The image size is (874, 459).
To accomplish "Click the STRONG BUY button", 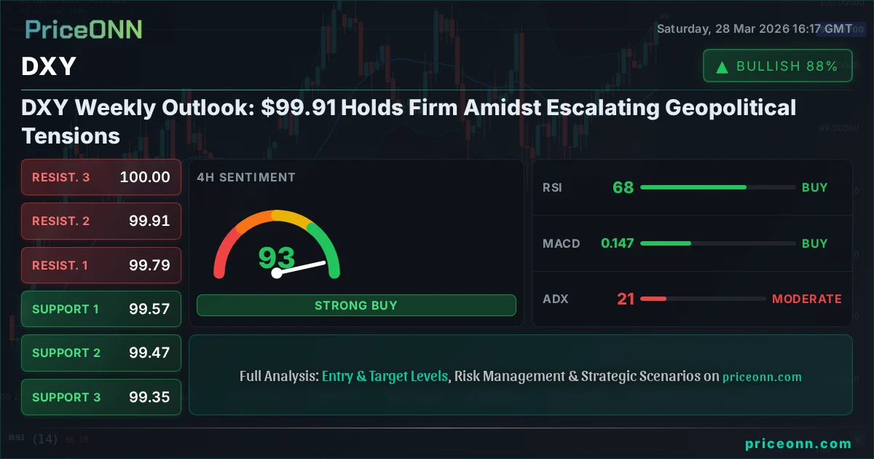I will (x=356, y=305).
